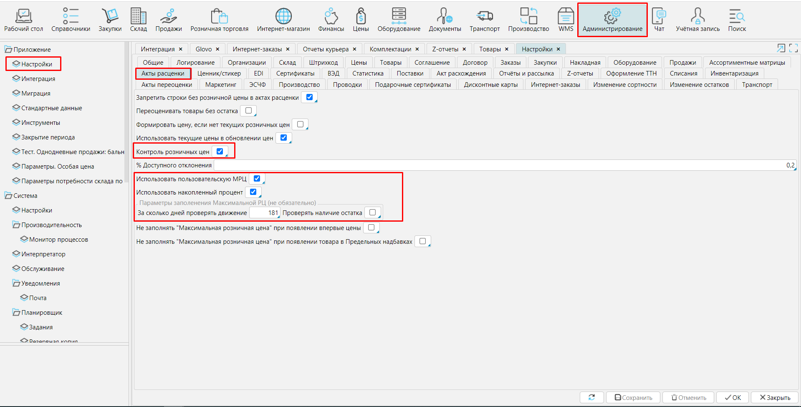Collapse the Приложение folder in tree
801x407 pixels.
[x=8, y=50]
